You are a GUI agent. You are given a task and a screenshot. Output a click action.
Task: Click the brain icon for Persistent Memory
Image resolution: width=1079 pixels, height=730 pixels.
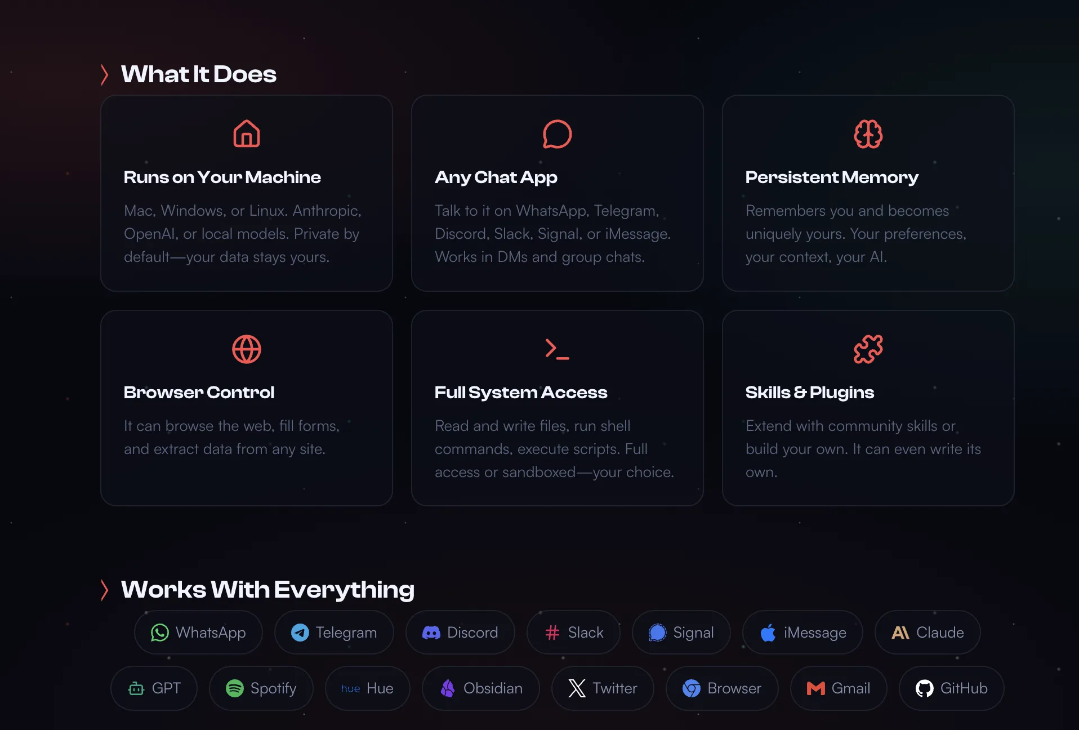[868, 134]
